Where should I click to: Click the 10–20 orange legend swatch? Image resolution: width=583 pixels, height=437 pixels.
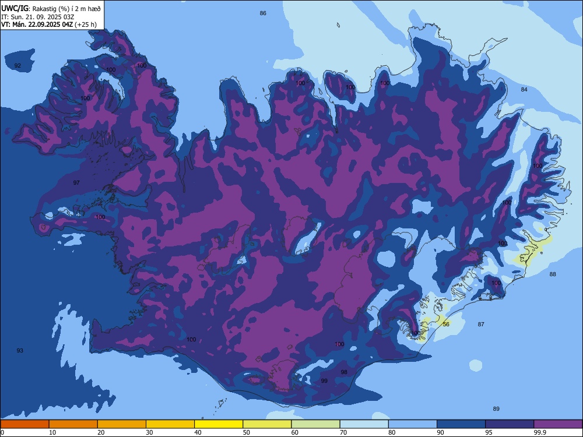coord(73,424)
